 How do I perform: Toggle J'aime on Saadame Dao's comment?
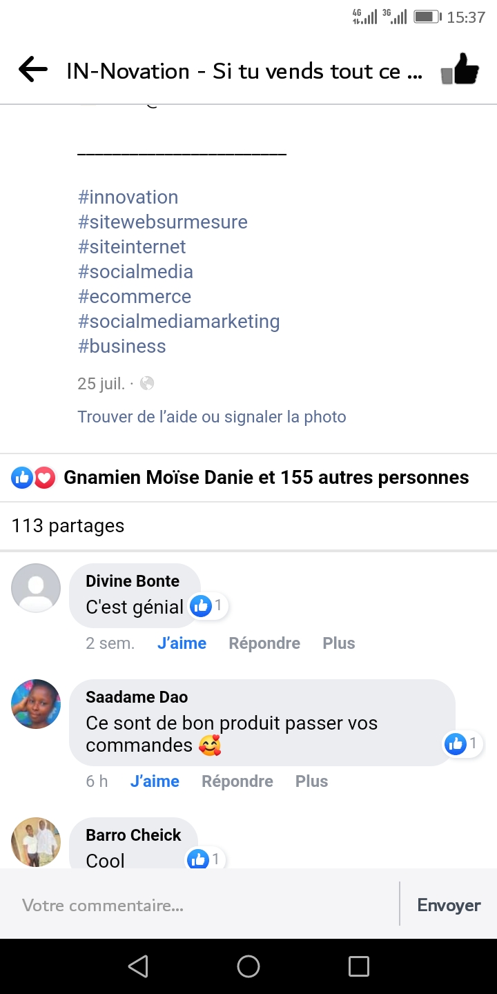(x=155, y=781)
